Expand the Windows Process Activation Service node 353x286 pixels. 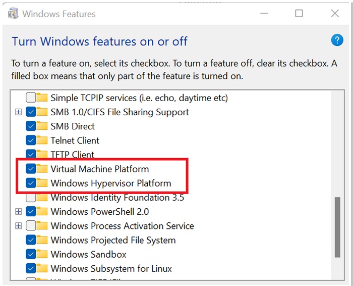point(19,226)
